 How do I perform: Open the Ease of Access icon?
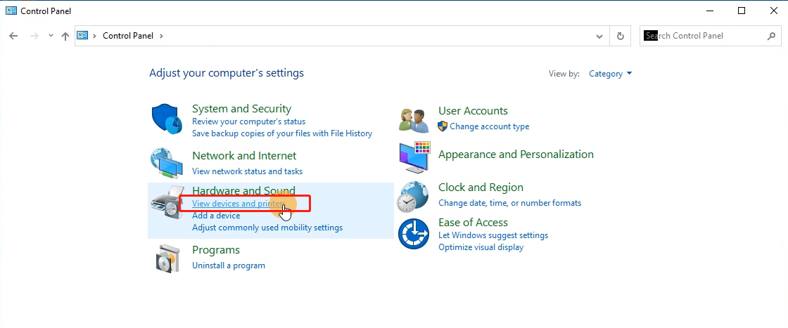point(414,234)
